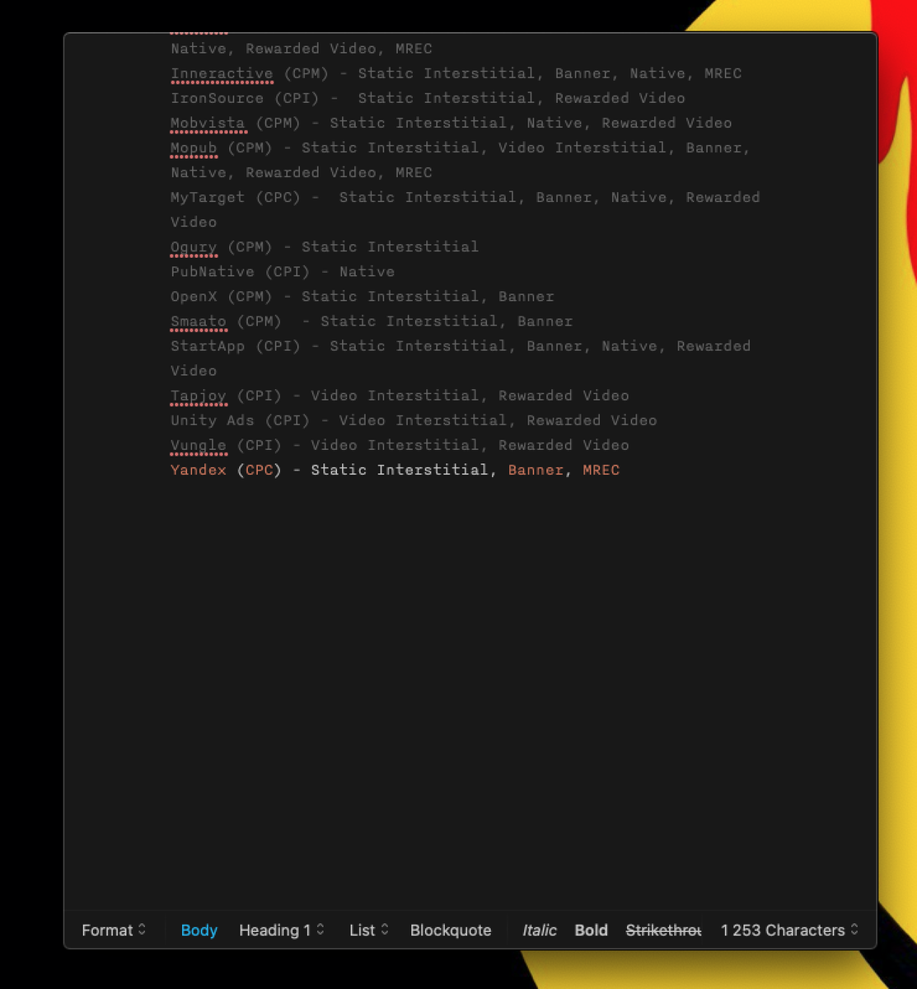Viewport: 917px width, 989px height.
Task: Click the word OpenX
Action: (194, 296)
